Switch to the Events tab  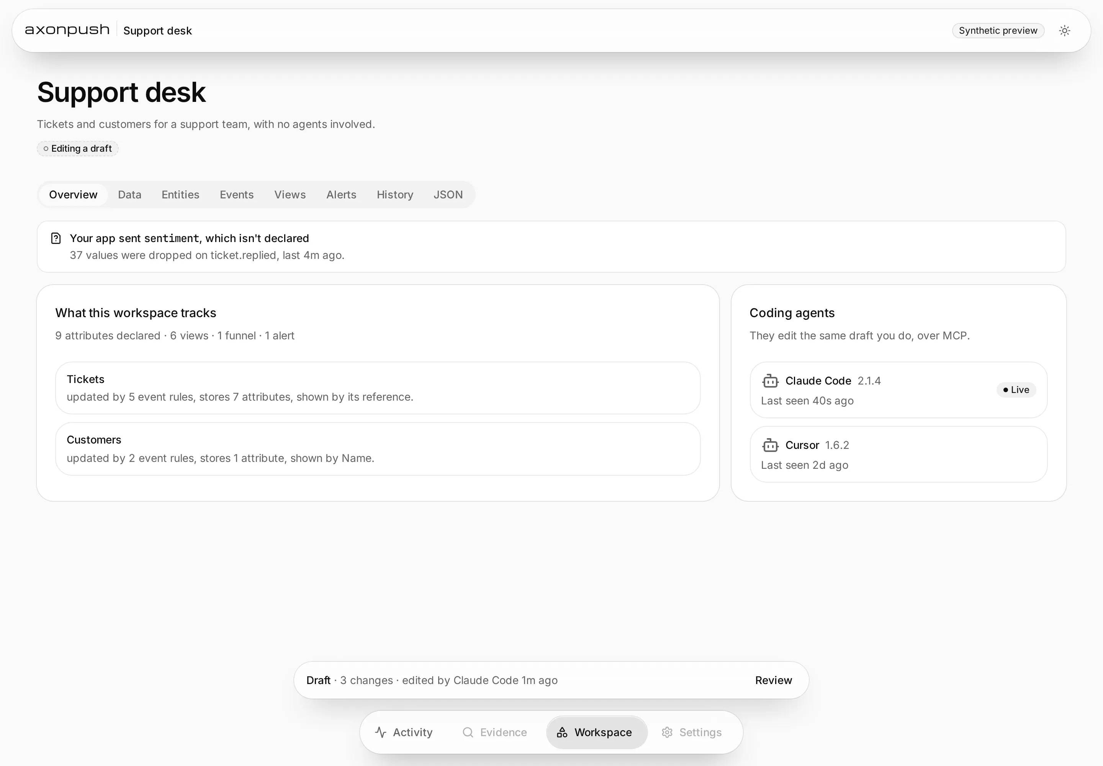click(x=237, y=195)
